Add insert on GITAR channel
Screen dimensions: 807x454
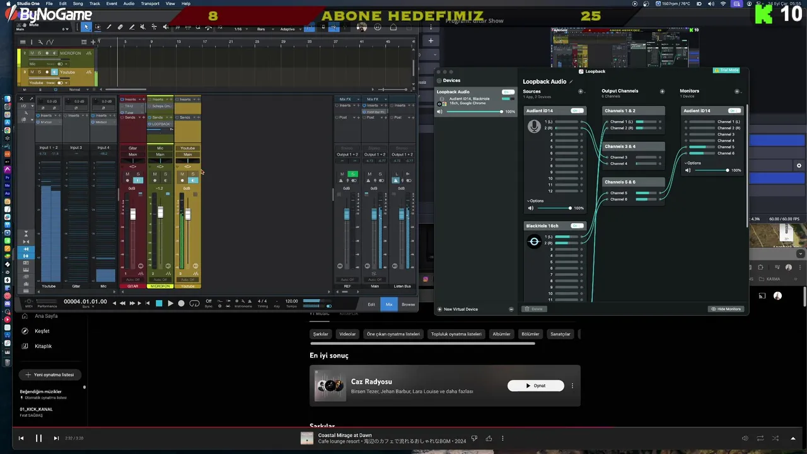pos(142,100)
